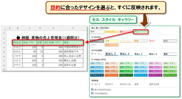Select row header 3 in the sheet

[x=4, y=43]
